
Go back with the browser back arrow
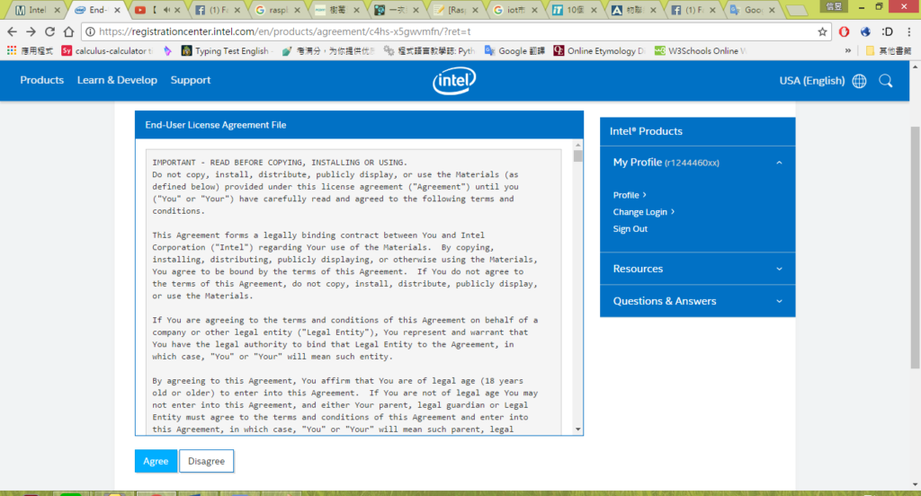pyautogui.click(x=13, y=31)
